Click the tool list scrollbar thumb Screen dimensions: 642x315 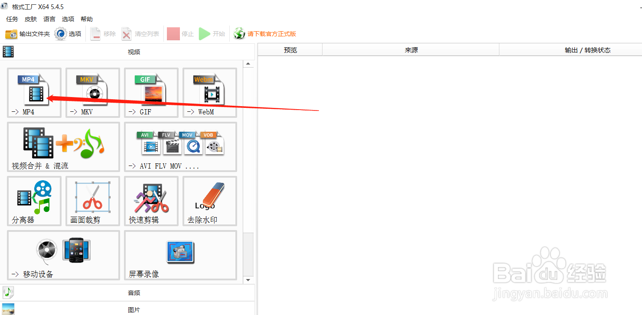(x=248, y=254)
